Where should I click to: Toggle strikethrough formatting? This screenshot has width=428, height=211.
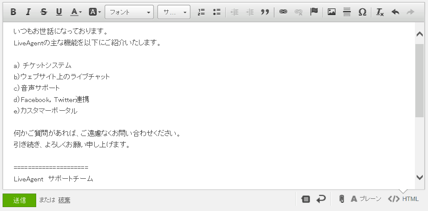click(x=44, y=12)
